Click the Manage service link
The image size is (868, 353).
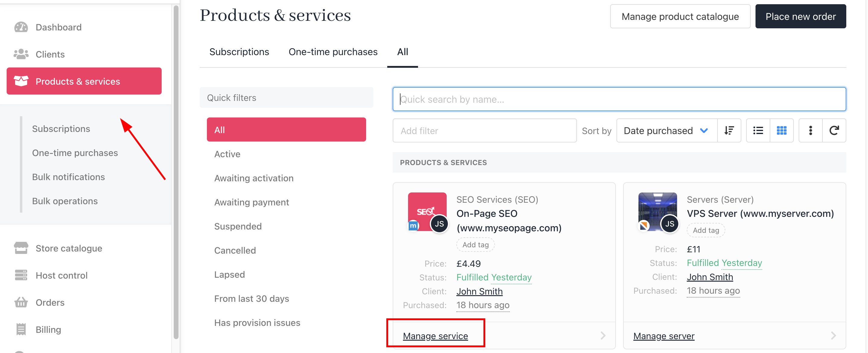pyautogui.click(x=435, y=336)
